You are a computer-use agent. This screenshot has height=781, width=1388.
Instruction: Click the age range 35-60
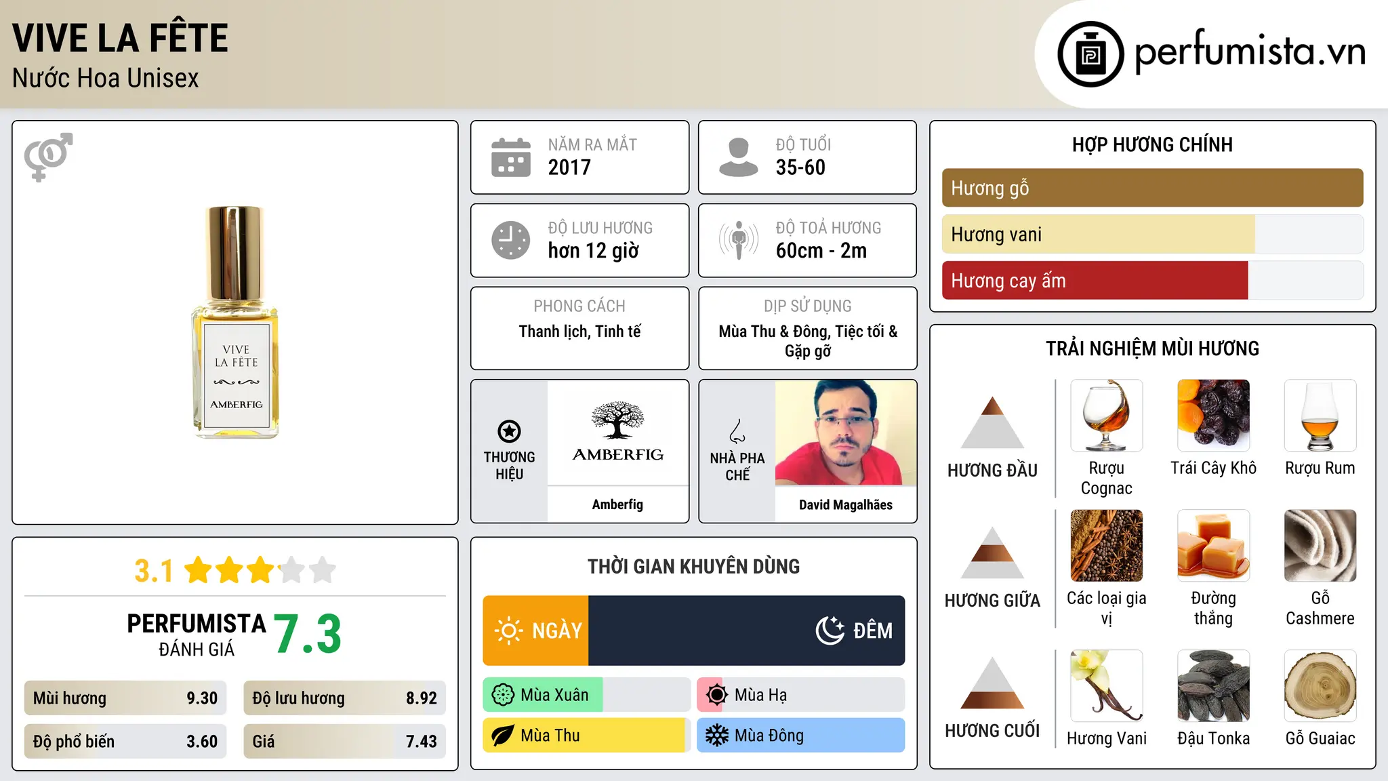pyautogui.click(x=800, y=167)
